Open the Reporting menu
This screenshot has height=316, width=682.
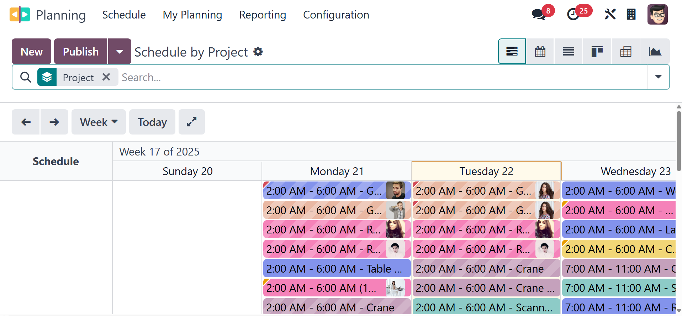pyautogui.click(x=263, y=15)
